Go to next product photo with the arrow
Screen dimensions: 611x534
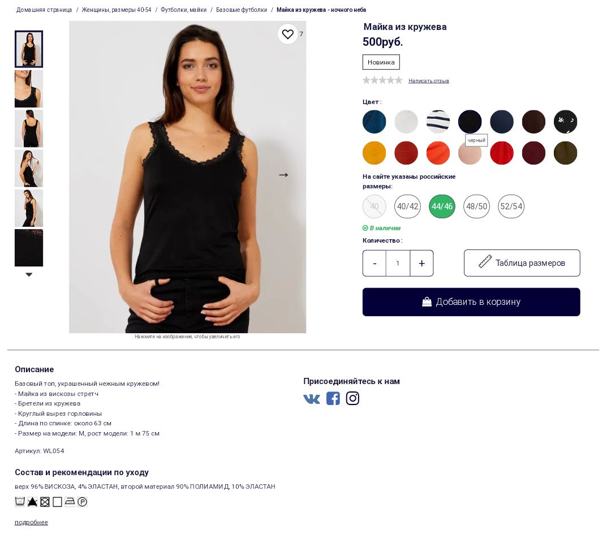(x=283, y=175)
